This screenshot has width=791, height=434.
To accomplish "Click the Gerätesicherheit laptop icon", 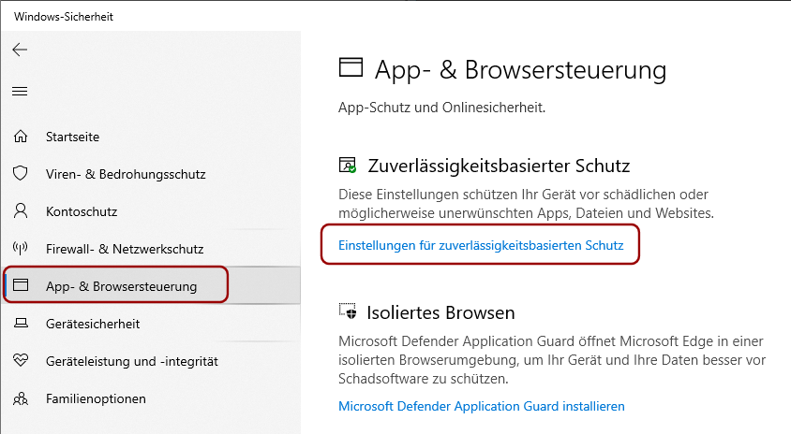I will tap(21, 324).
